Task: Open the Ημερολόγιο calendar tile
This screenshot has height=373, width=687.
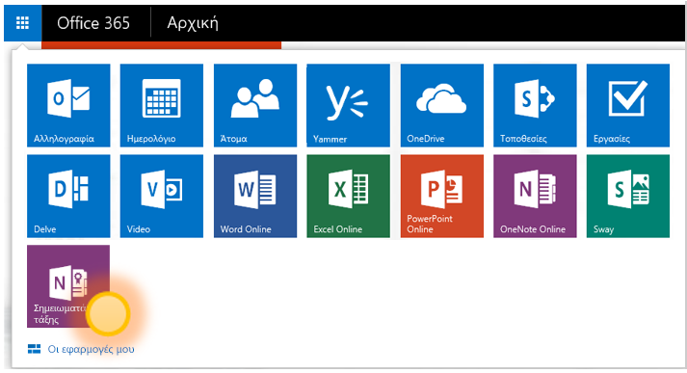Action: click(x=162, y=105)
